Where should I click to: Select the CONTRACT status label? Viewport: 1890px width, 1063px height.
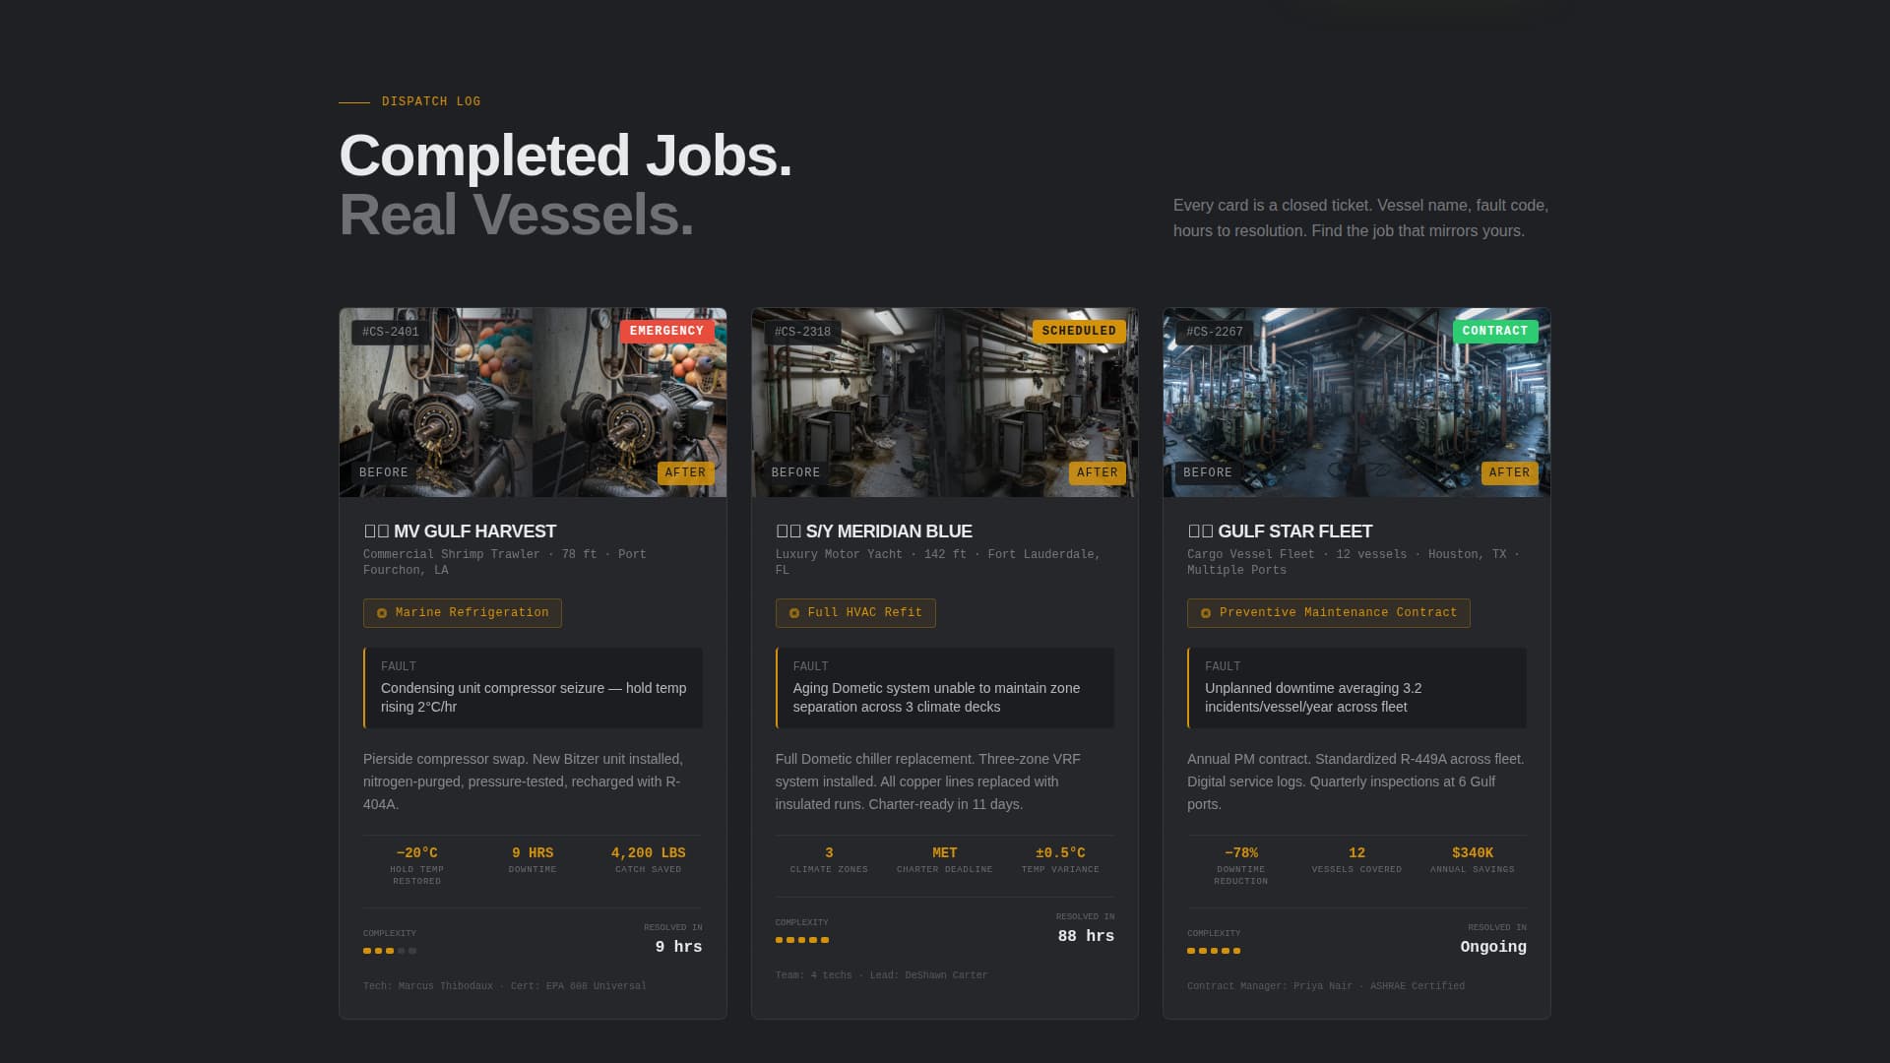1494,332
